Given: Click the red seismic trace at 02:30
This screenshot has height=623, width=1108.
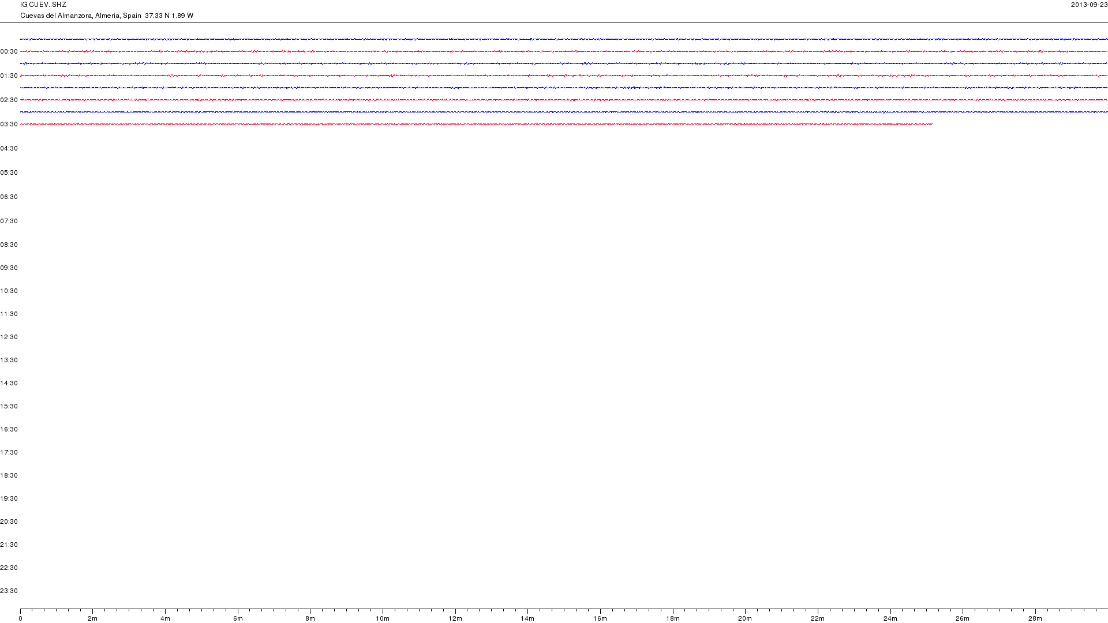Looking at the screenshot, I should coord(564,100).
